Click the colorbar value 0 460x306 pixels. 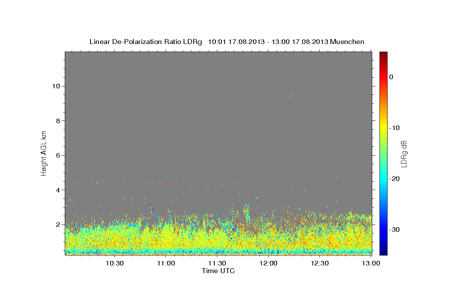click(391, 77)
